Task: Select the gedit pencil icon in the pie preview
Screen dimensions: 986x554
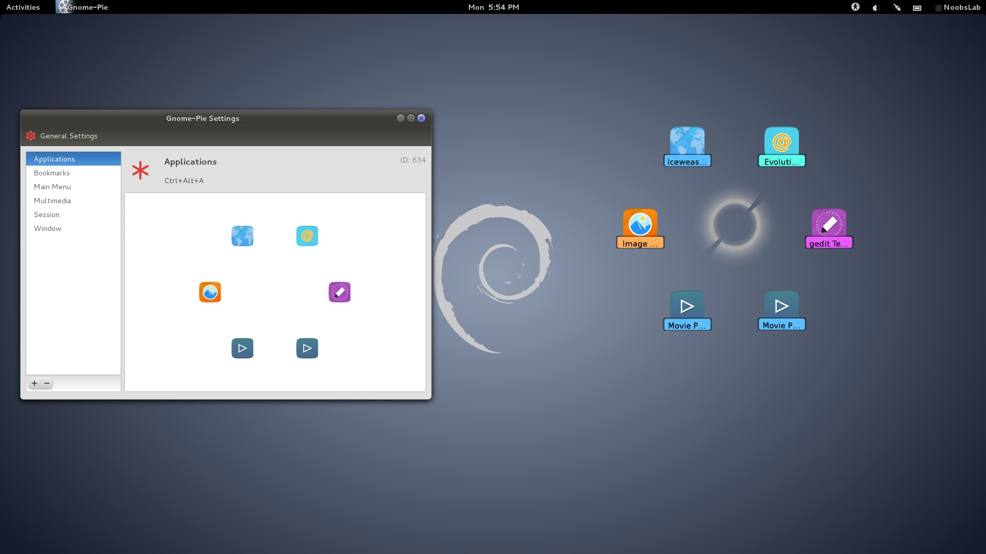Action: (339, 292)
